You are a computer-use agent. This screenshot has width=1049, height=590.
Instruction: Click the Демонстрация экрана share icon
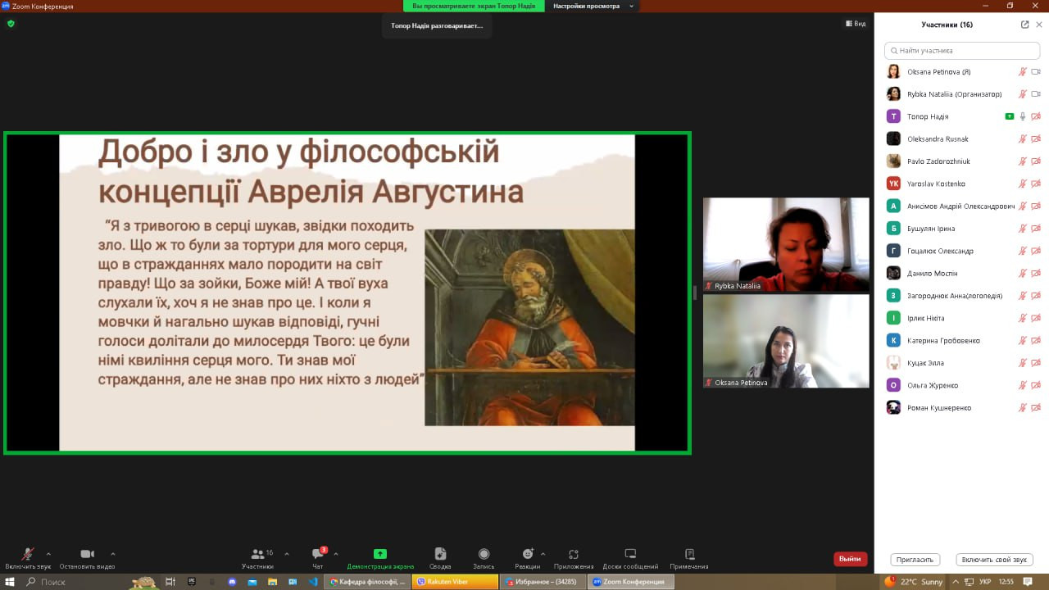(379, 555)
